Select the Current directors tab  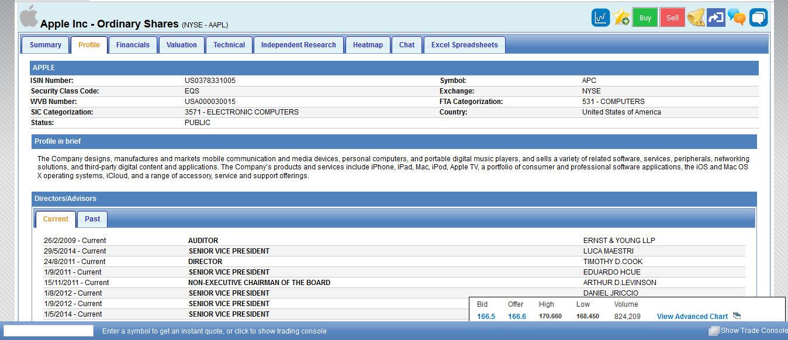[x=56, y=219]
